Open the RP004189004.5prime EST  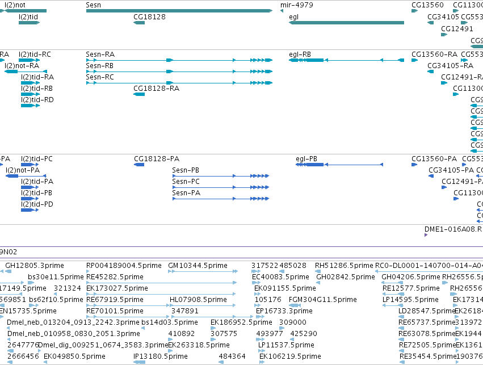click(88, 271)
